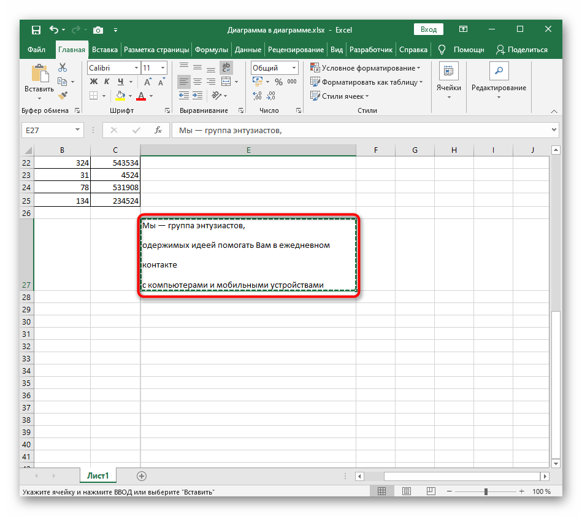Toggle bold Ж formatting
Image resolution: width=582 pixels, height=516 pixels.
(94, 82)
